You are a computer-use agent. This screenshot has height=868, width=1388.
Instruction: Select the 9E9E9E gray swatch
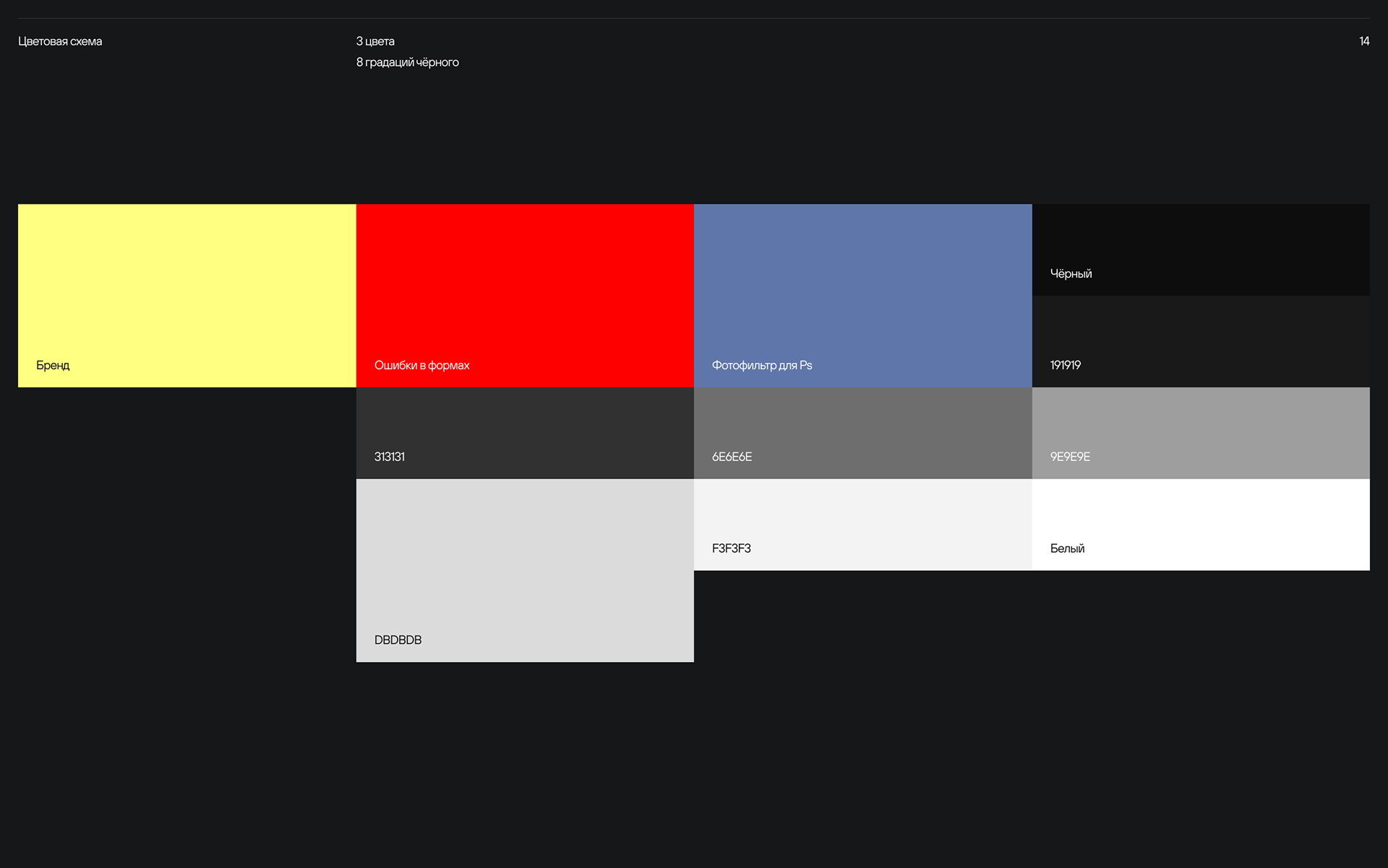click(1200, 426)
